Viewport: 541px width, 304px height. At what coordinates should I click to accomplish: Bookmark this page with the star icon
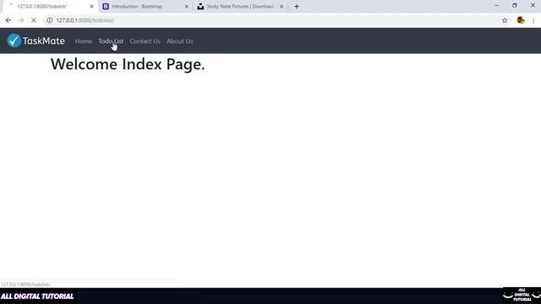[505, 20]
